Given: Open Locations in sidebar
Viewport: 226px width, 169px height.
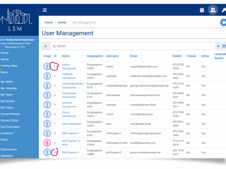Looking at the screenshot, I should coord(7,133).
